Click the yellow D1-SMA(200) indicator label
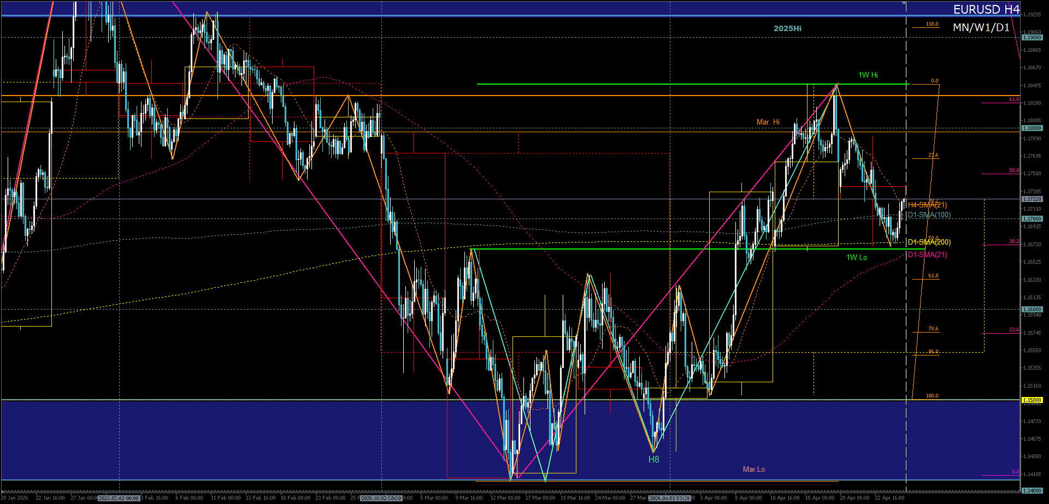 click(x=929, y=242)
